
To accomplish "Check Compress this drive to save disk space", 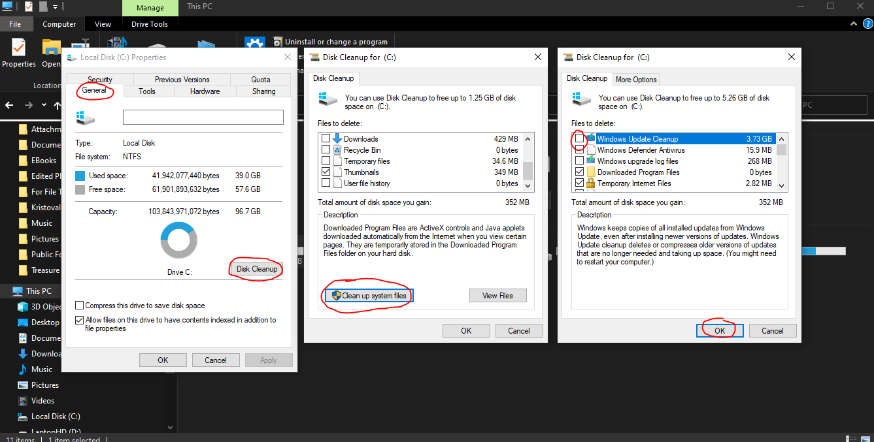I will (x=80, y=304).
